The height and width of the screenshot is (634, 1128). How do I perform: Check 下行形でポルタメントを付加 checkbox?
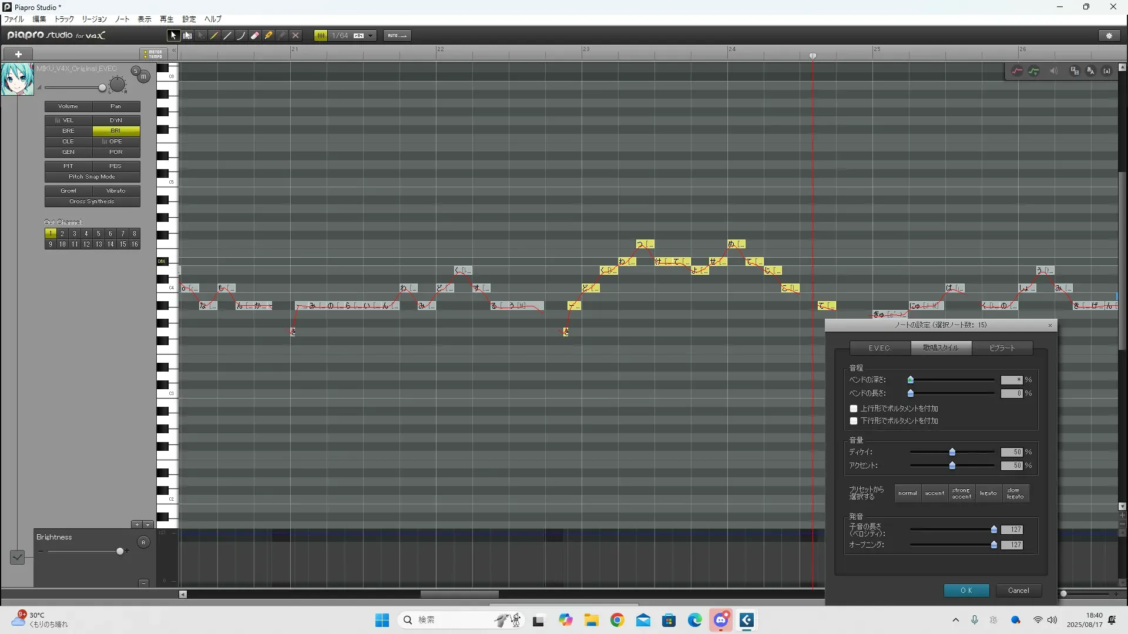click(854, 421)
